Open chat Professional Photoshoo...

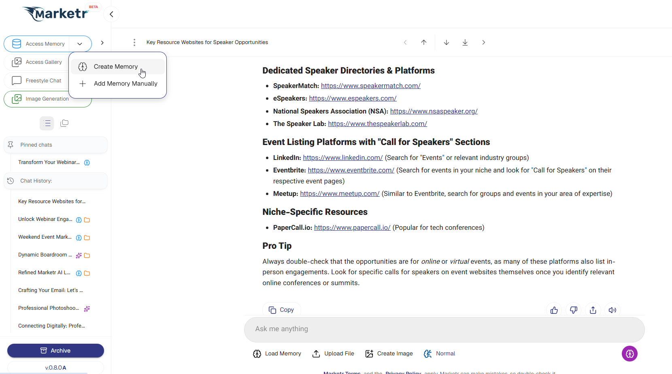[x=49, y=308]
